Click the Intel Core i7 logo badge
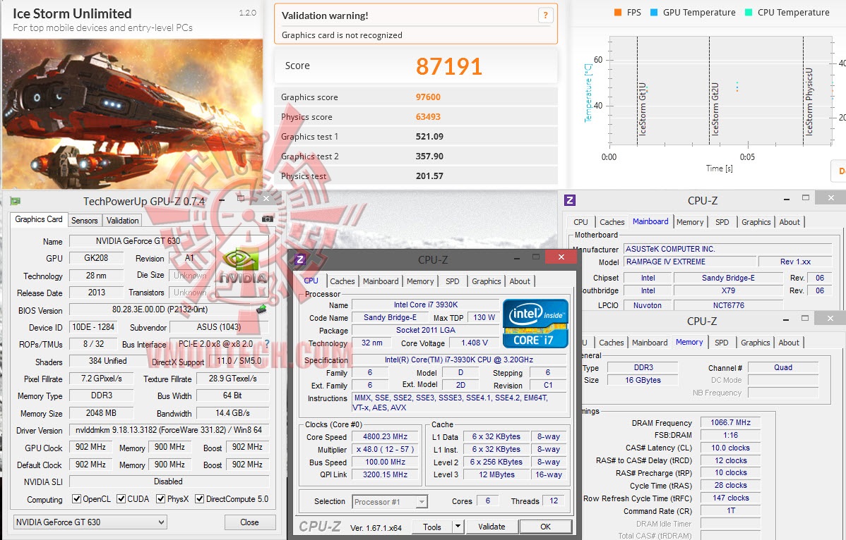The width and height of the screenshot is (846, 540). pyautogui.click(x=535, y=324)
